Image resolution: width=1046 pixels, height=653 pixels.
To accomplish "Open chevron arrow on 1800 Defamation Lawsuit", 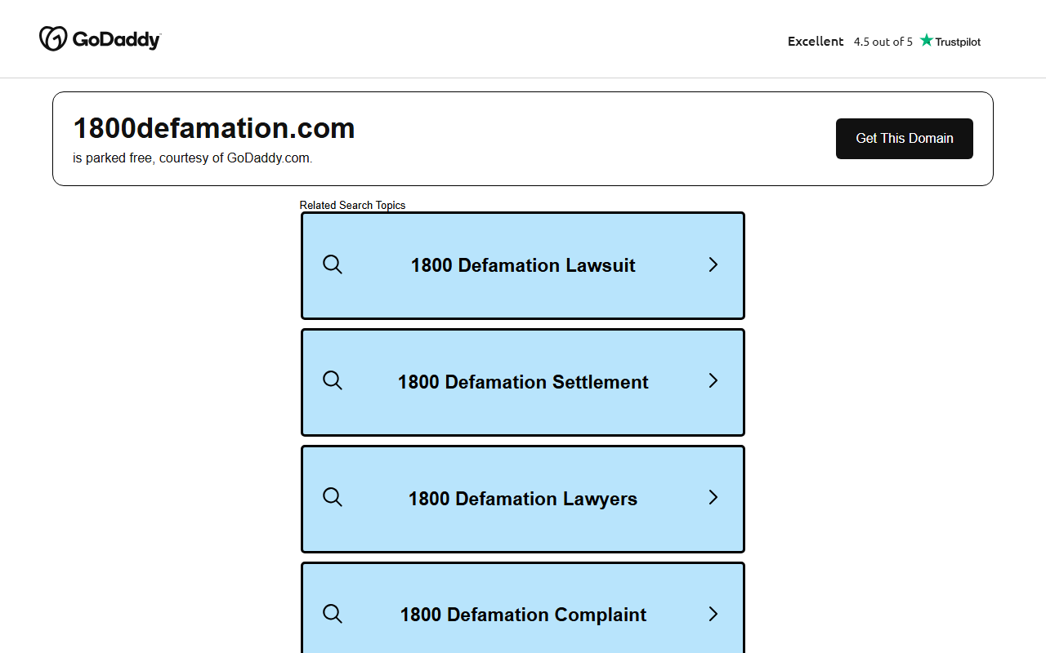I will point(713,264).
